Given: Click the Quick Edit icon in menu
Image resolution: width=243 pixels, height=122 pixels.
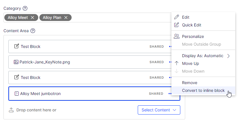Looking at the screenshot, I should pyautogui.click(x=177, y=25).
